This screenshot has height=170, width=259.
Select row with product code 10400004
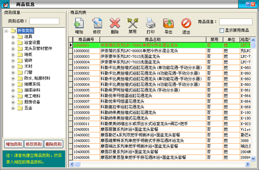160,146
